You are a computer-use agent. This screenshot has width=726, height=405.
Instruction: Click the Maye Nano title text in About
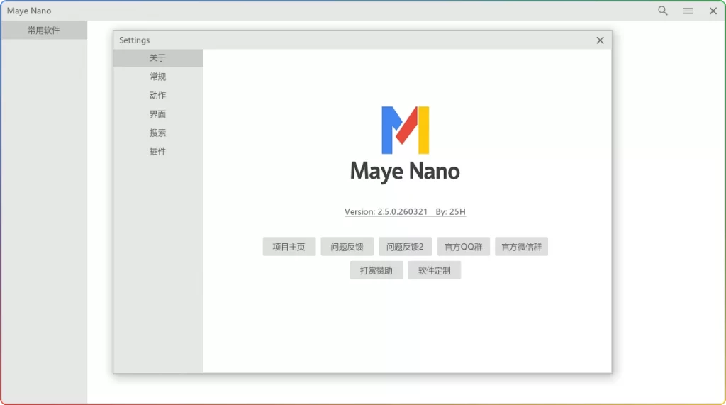pos(405,172)
